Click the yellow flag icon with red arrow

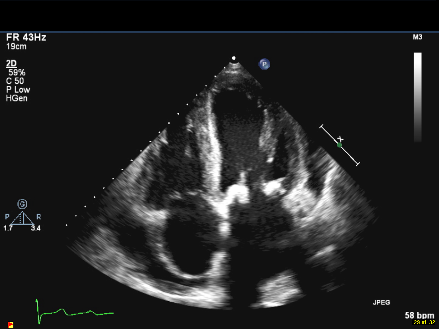click(11, 324)
